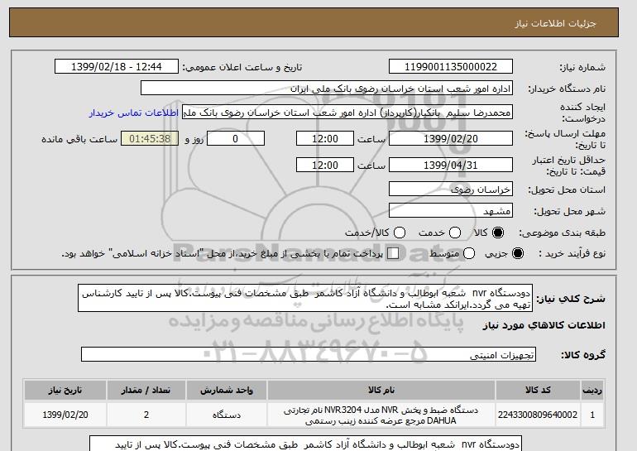Click the دستگاه unit cell
The width and height of the screenshot is (637, 451).
coord(227,415)
